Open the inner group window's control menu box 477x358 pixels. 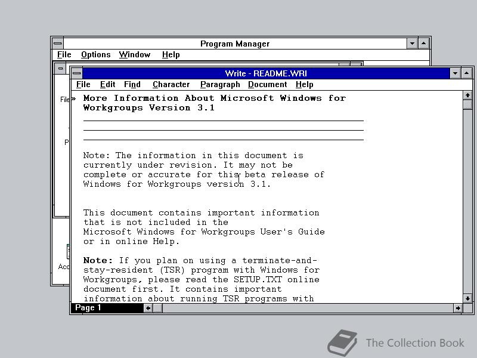coord(60,69)
